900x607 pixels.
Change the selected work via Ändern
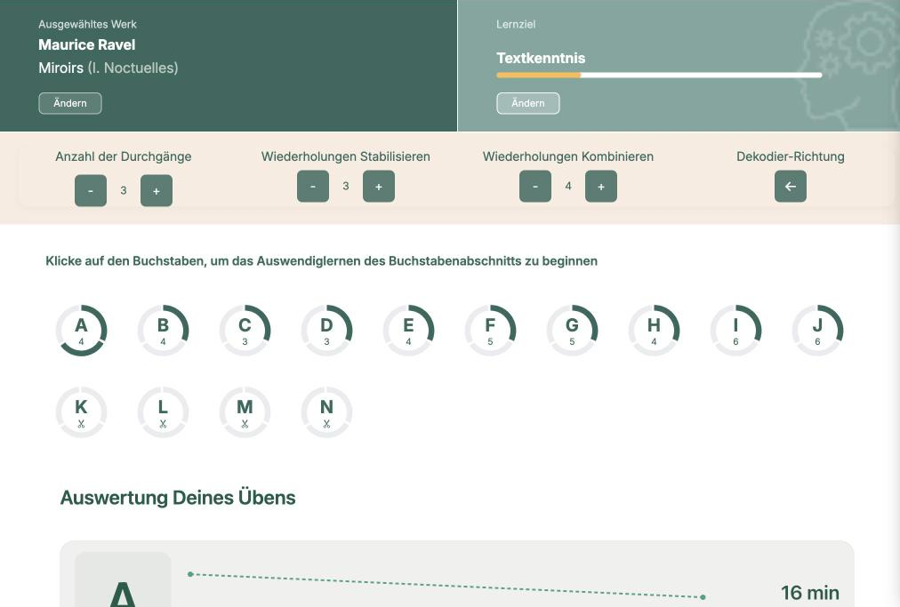pyautogui.click(x=70, y=103)
